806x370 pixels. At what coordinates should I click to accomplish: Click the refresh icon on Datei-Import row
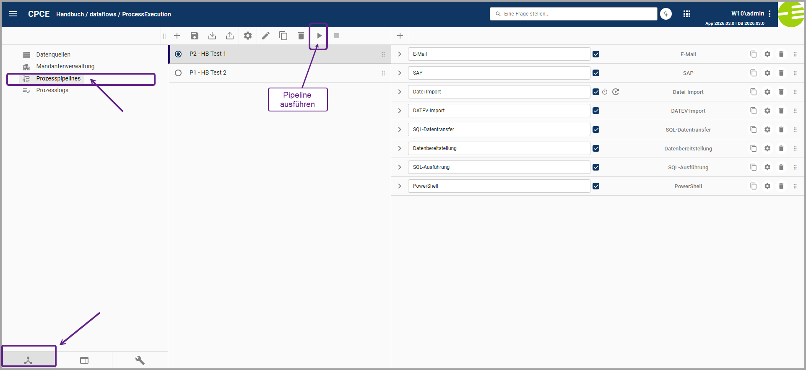[616, 92]
